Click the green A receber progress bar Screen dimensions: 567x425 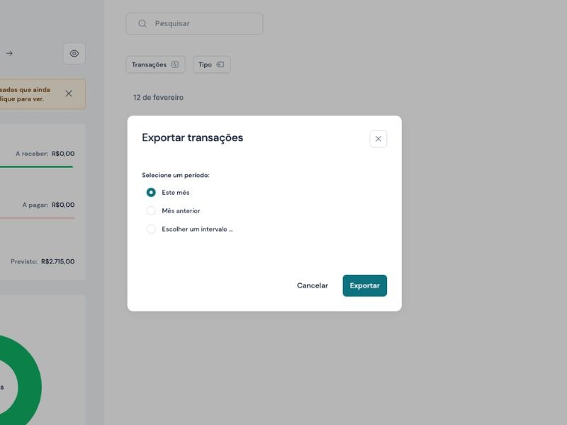pos(35,167)
